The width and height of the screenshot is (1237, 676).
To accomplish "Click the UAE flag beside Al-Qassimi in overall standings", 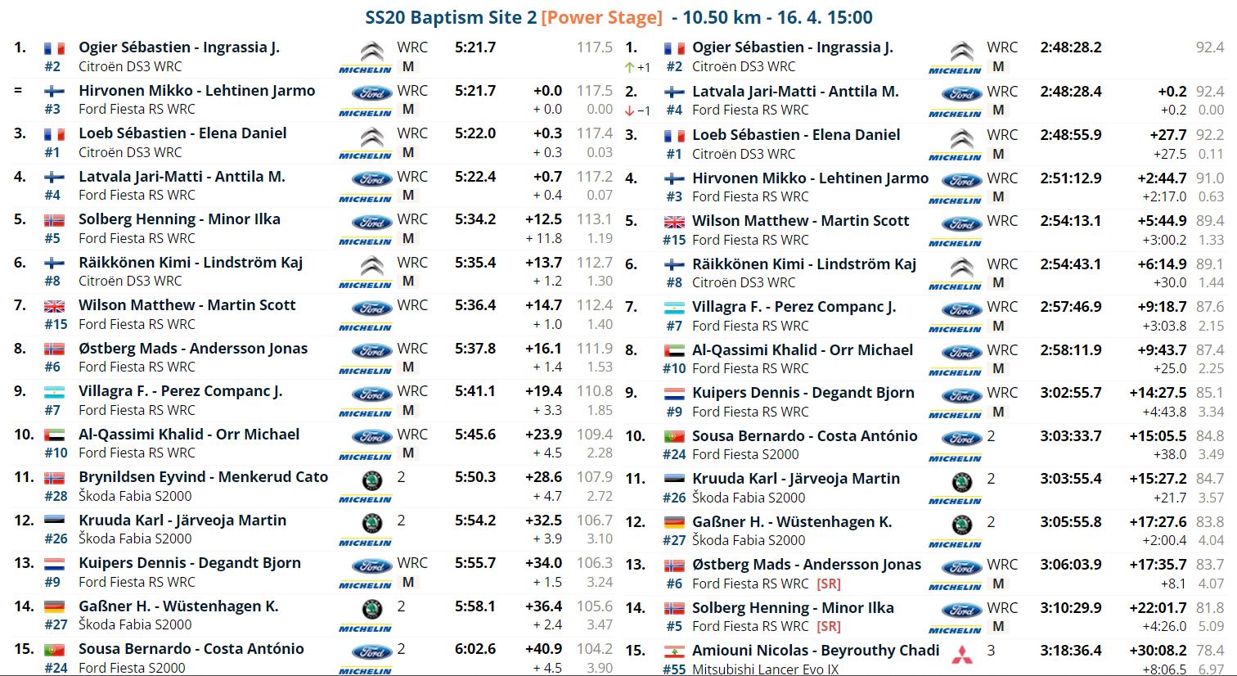I will (674, 351).
